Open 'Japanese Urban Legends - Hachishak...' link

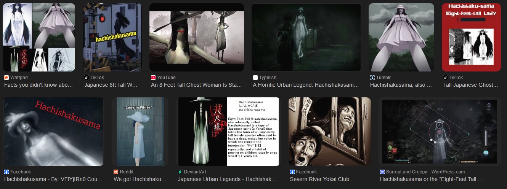[227, 179]
